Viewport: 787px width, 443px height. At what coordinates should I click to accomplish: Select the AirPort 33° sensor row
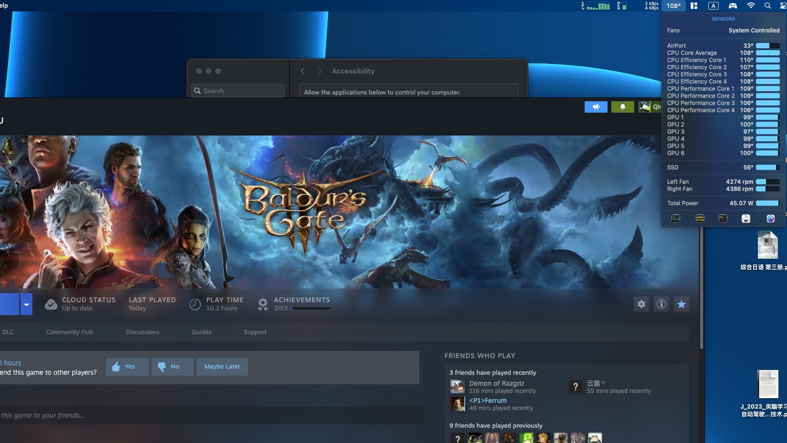pyautogui.click(x=723, y=46)
